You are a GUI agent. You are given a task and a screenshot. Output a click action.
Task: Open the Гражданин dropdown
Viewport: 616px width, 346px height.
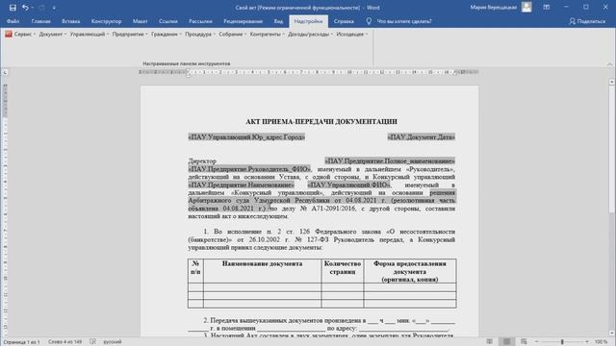(x=167, y=35)
